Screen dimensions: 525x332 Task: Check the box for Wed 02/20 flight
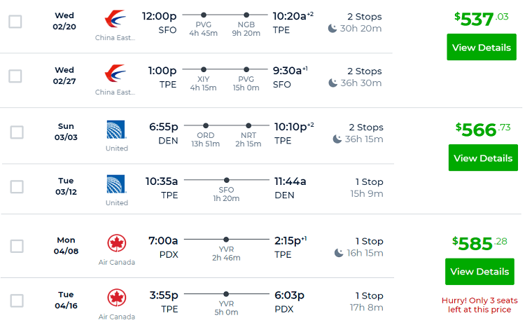(15, 22)
